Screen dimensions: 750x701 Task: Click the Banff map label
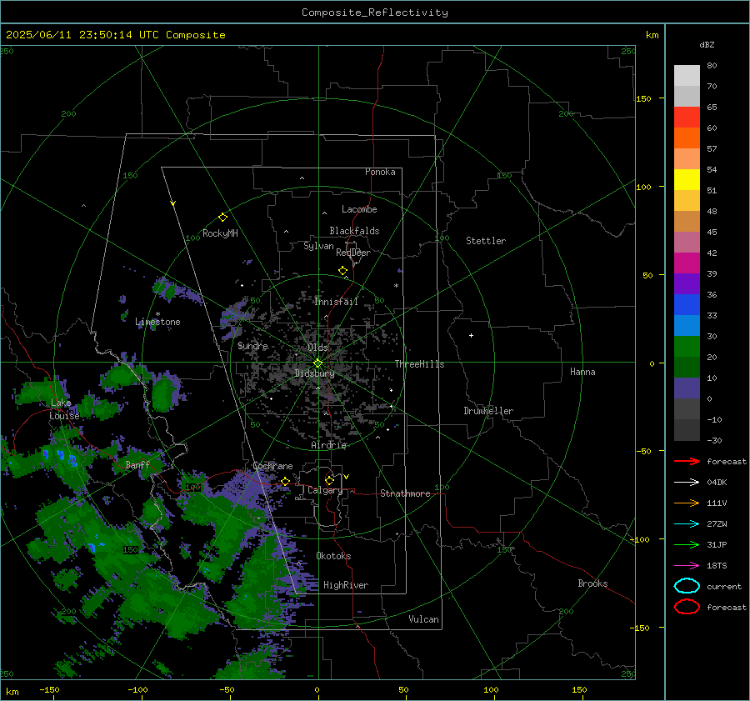point(137,464)
